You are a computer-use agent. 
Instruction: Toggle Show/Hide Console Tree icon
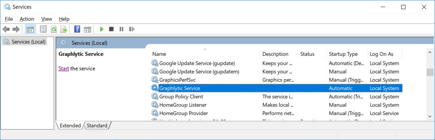(30, 29)
